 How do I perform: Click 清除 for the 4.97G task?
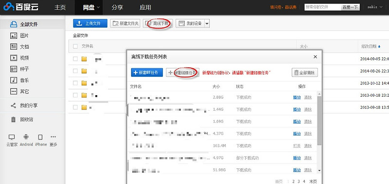308,158
